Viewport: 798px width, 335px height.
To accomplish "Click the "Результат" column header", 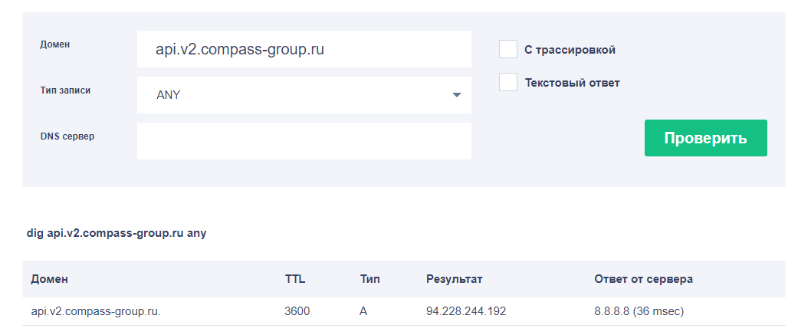I will (x=455, y=279).
